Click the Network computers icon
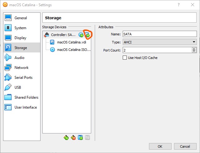This screenshot has width=200, height=153. pyautogui.click(x=8, y=67)
